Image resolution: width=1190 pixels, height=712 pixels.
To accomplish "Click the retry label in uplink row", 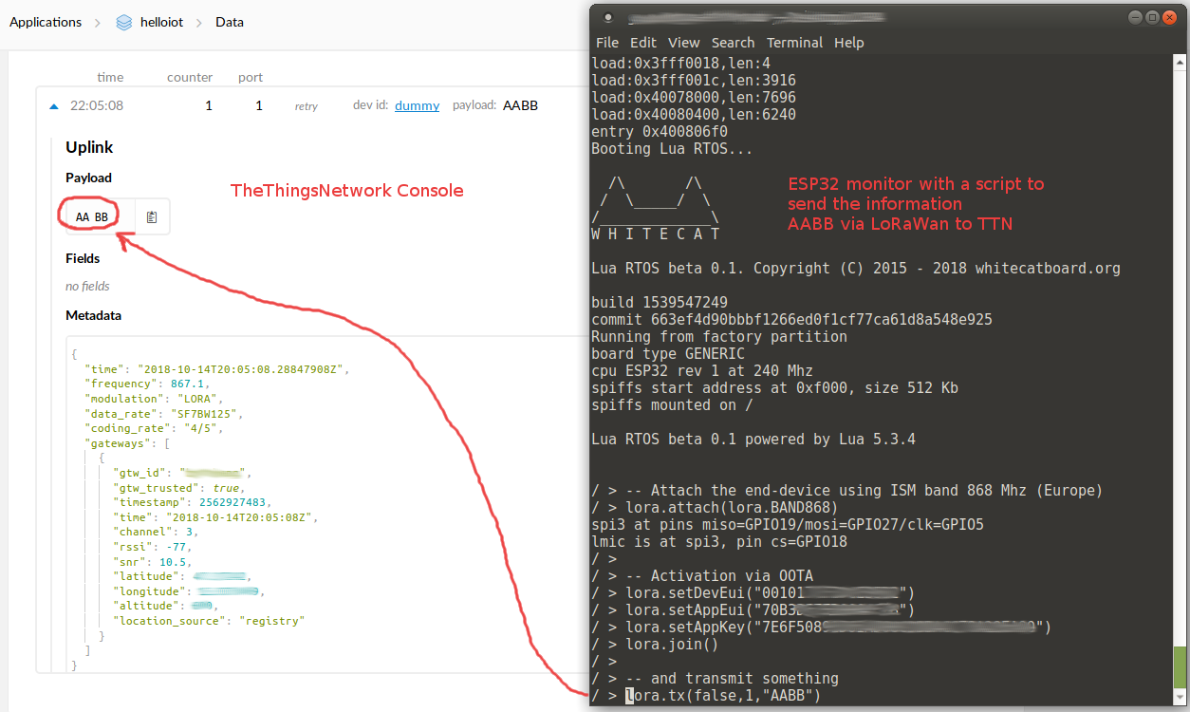I will 307,106.
